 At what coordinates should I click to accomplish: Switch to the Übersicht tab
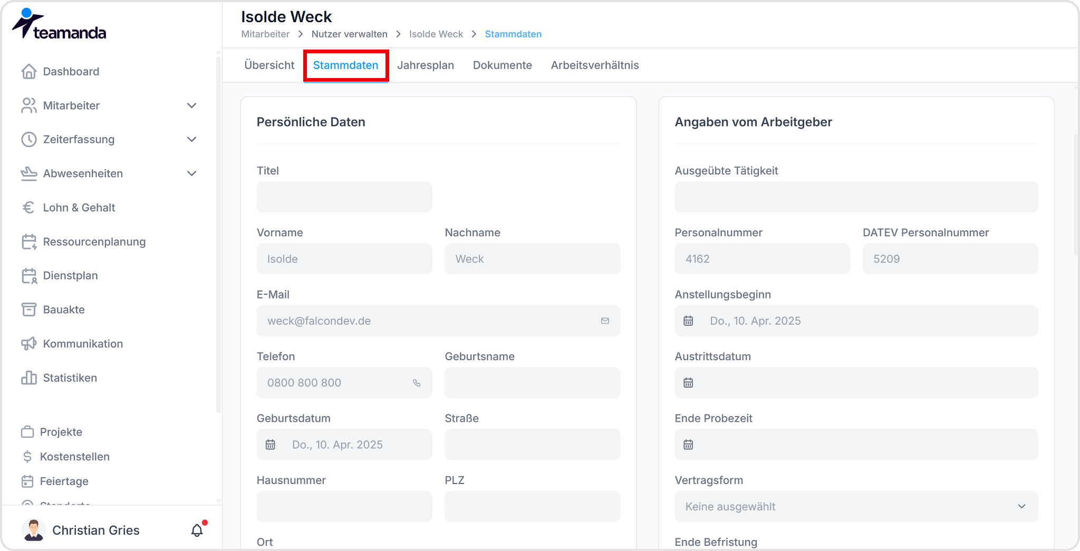point(269,65)
